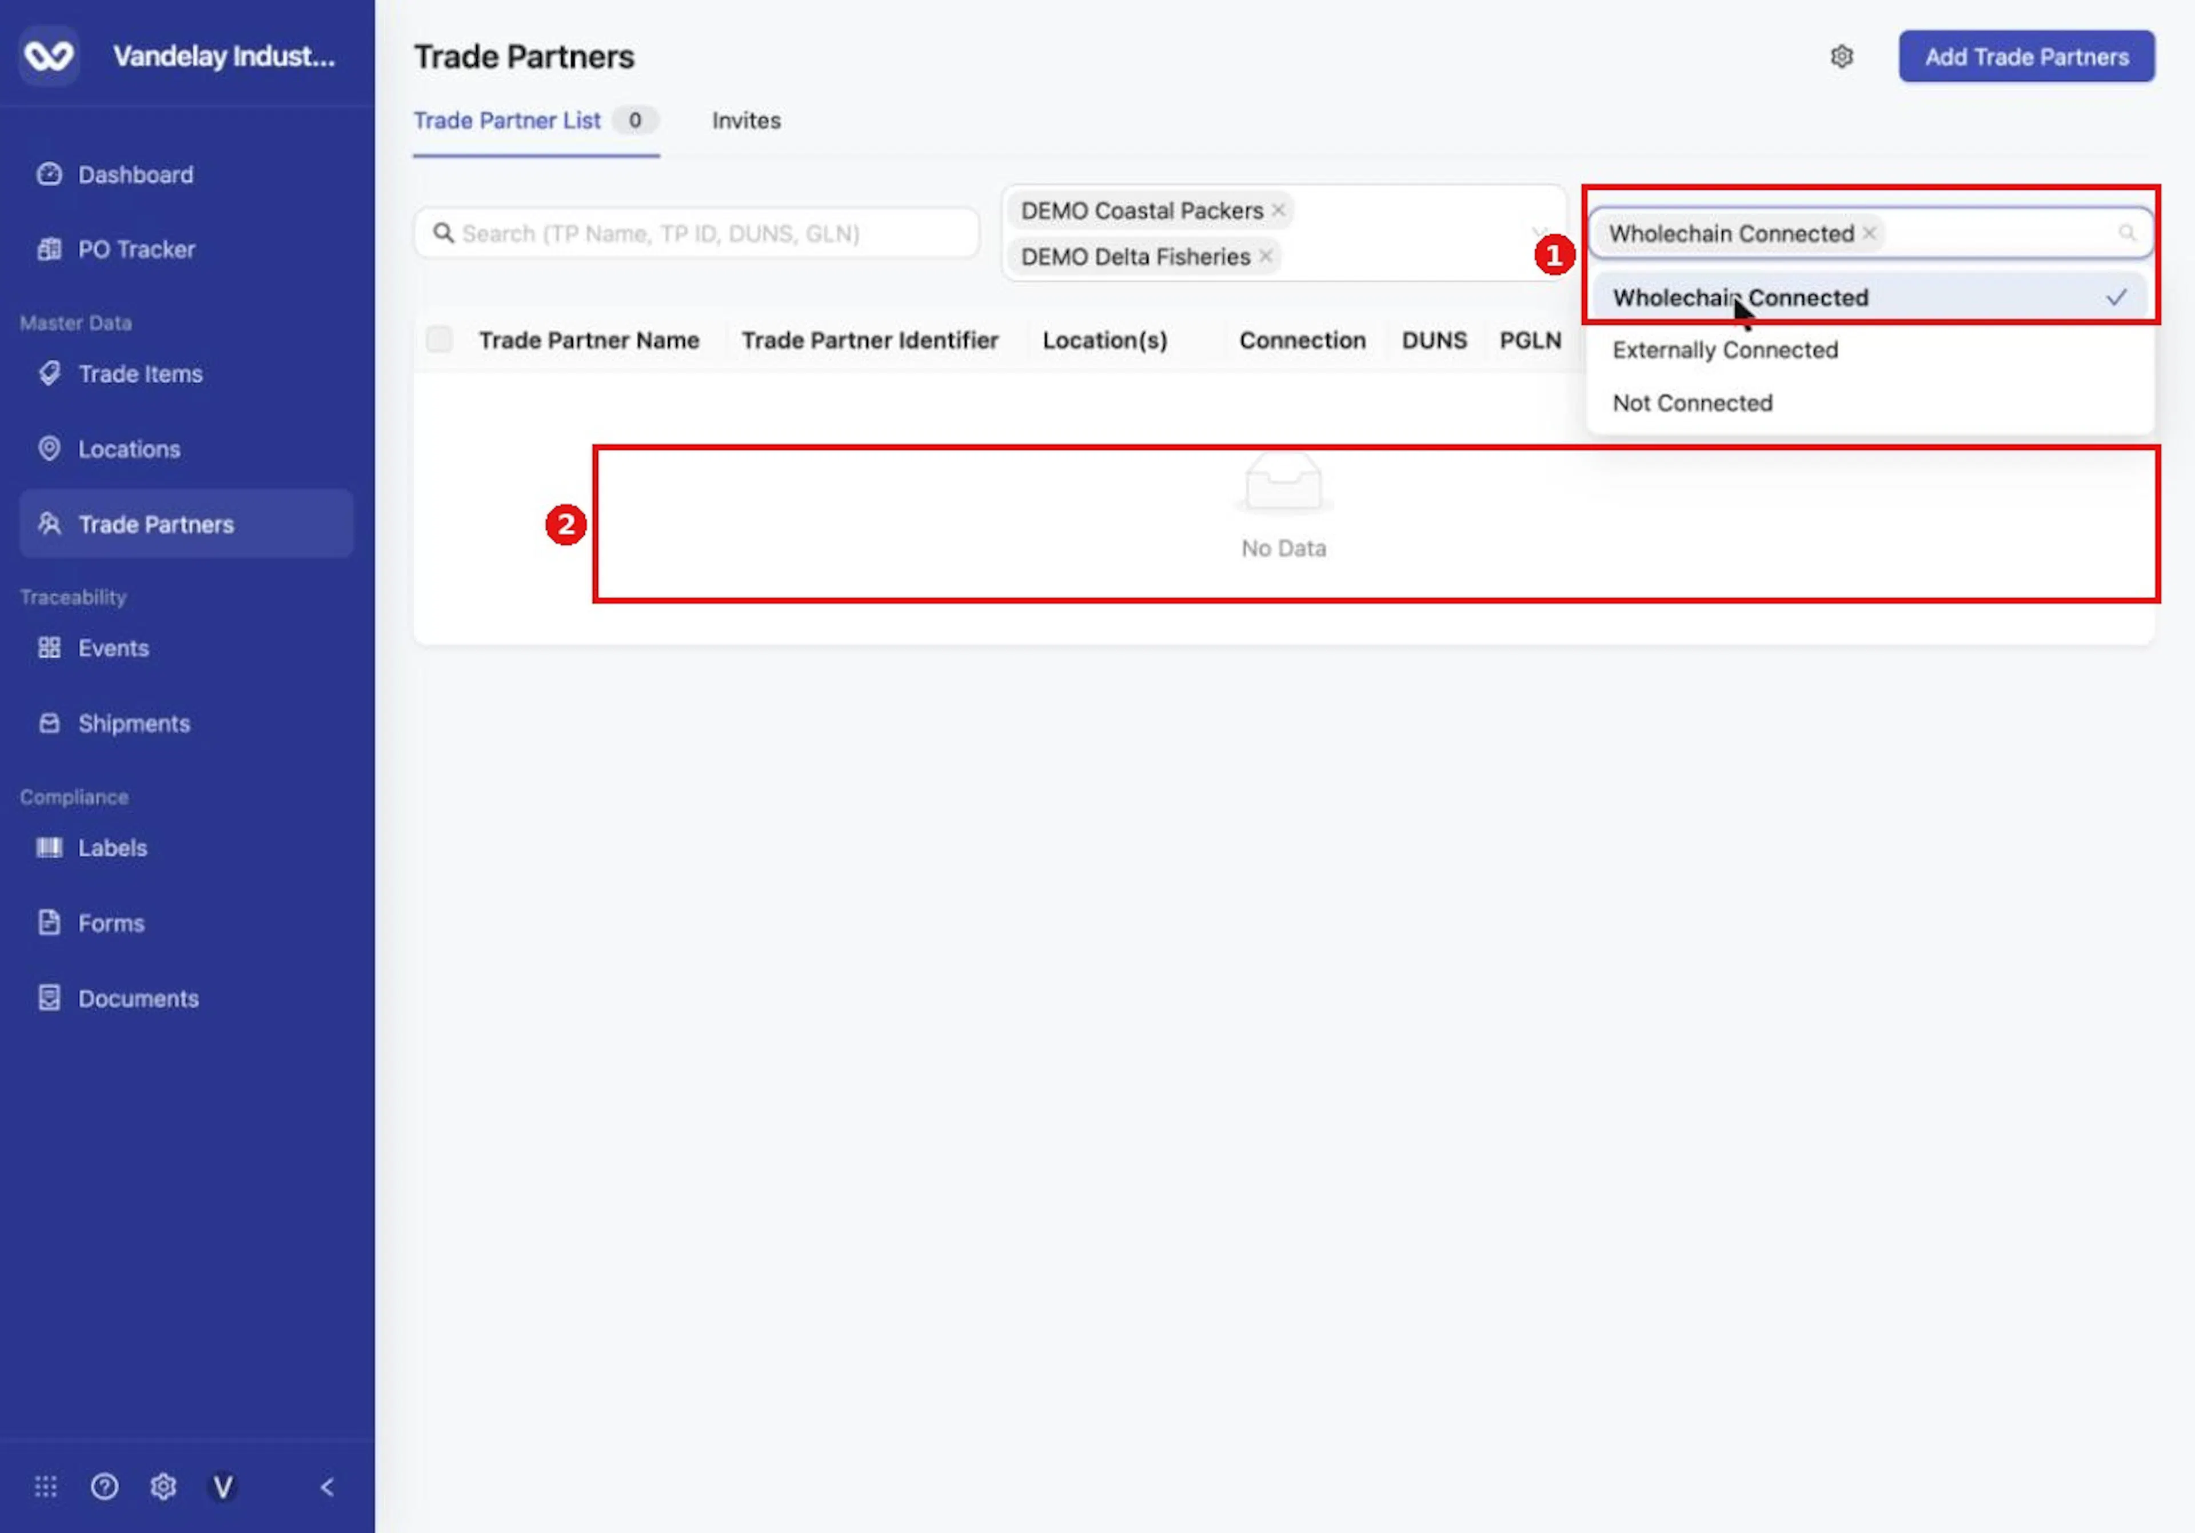Open the Forms page

(x=111, y=923)
